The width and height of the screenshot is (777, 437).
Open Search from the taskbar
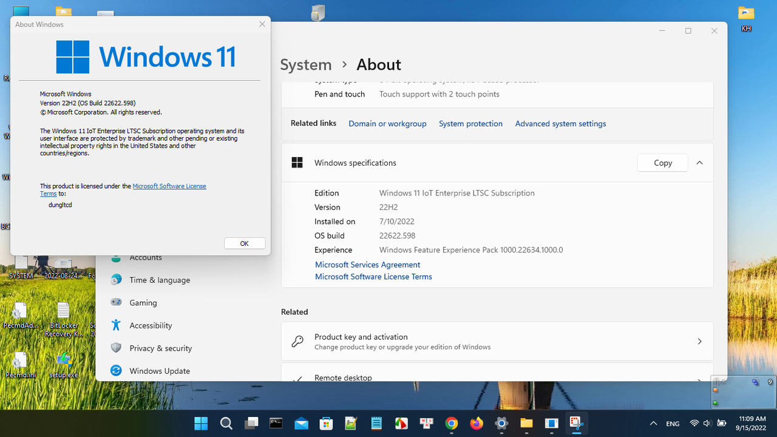tap(226, 423)
